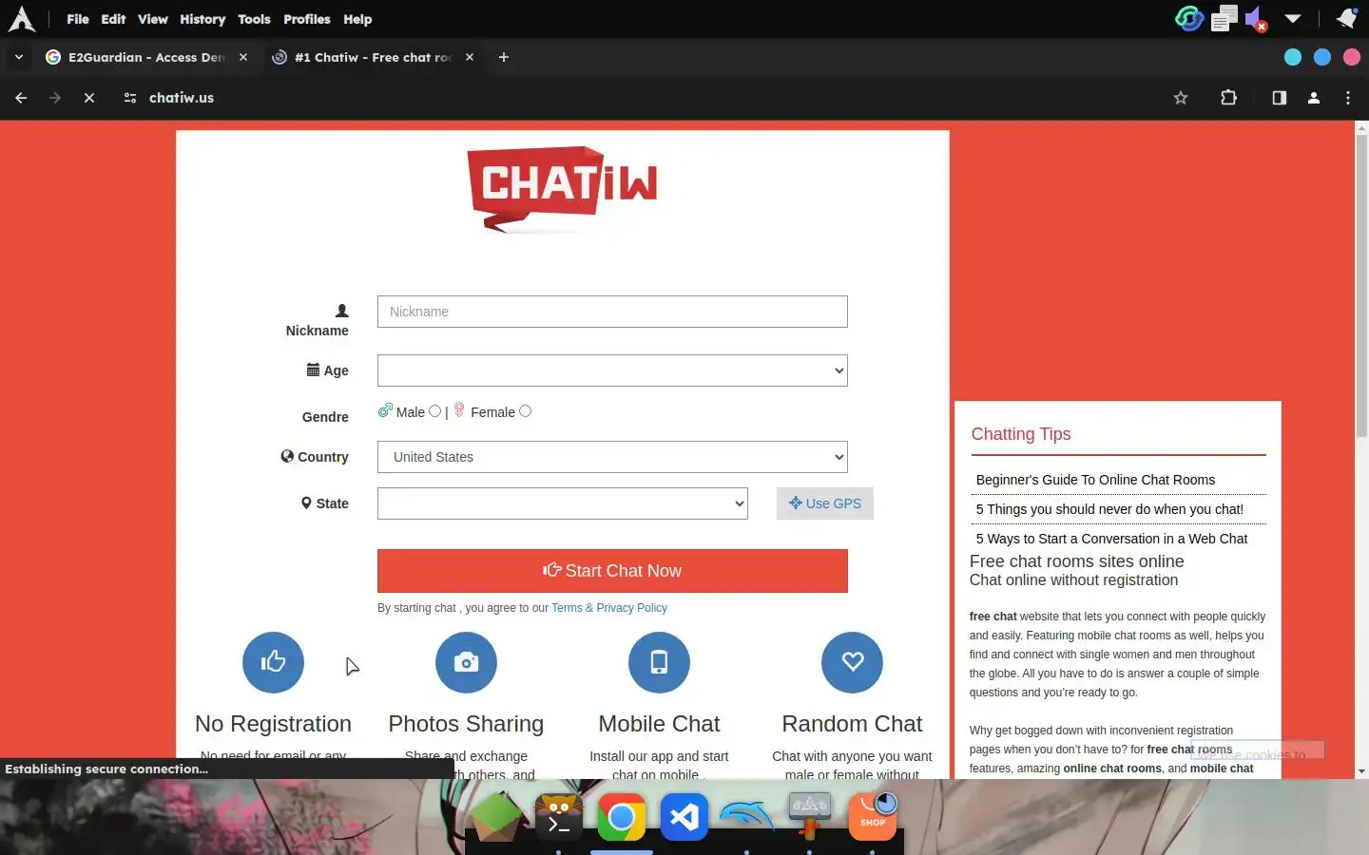
Task: Click the Random Chat heart icon
Action: click(x=852, y=662)
